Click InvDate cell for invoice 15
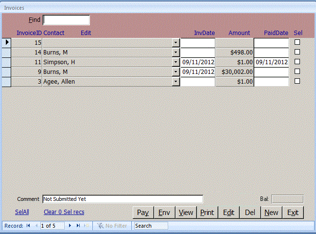 pyautogui.click(x=198, y=43)
